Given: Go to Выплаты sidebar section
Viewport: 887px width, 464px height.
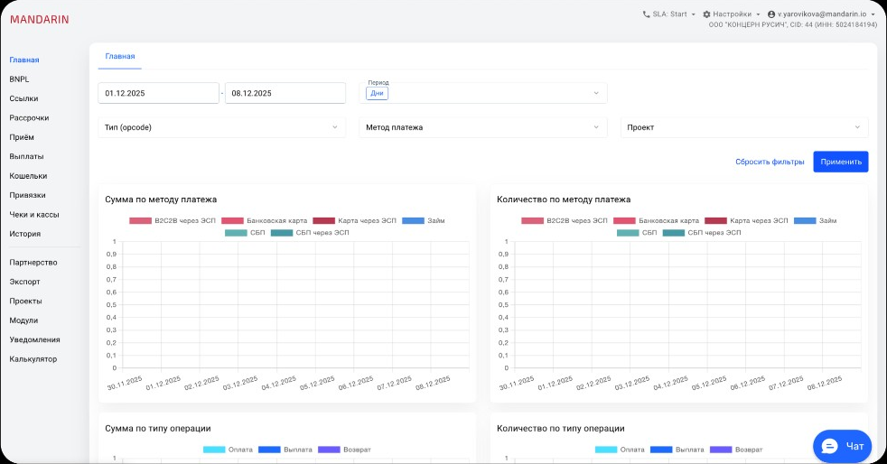Looking at the screenshot, I should pyautogui.click(x=26, y=156).
